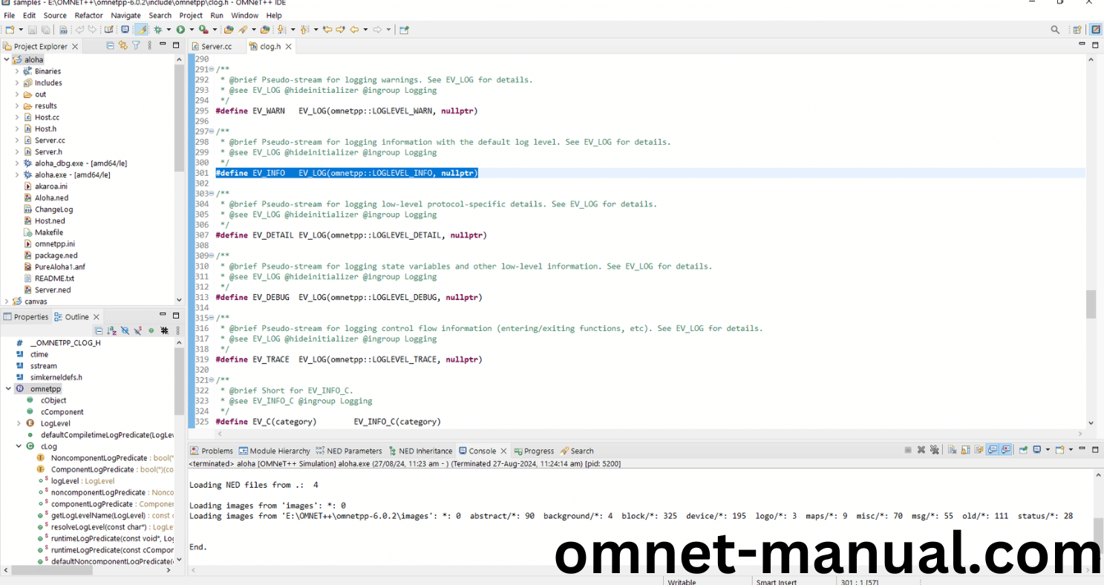Toggle Link with Editor in Project Explorer
The image size is (1104, 585).
click(x=123, y=46)
